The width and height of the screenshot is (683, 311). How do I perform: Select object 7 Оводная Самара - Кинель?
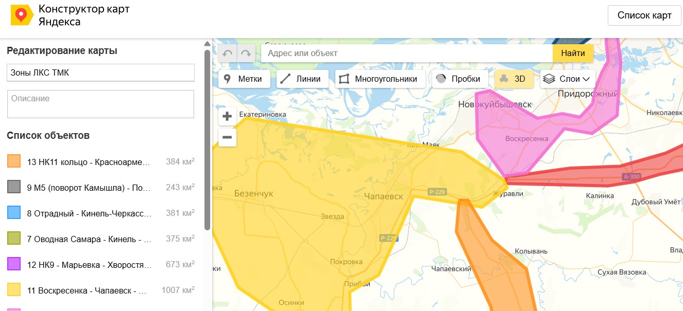coord(89,239)
